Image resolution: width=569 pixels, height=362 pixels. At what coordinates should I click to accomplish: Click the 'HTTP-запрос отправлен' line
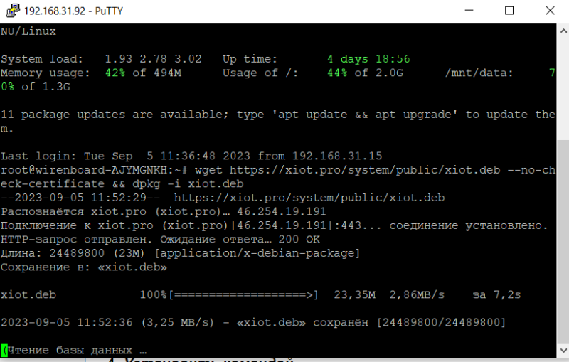[x=160, y=240]
